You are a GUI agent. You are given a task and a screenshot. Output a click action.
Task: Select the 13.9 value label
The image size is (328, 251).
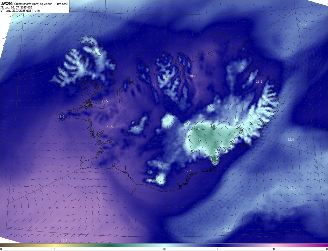(61, 117)
